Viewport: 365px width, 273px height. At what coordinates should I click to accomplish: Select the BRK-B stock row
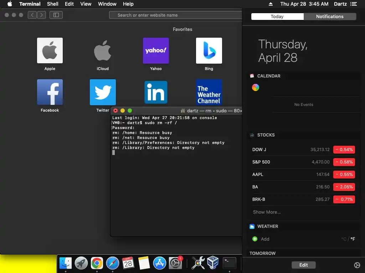point(304,199)
